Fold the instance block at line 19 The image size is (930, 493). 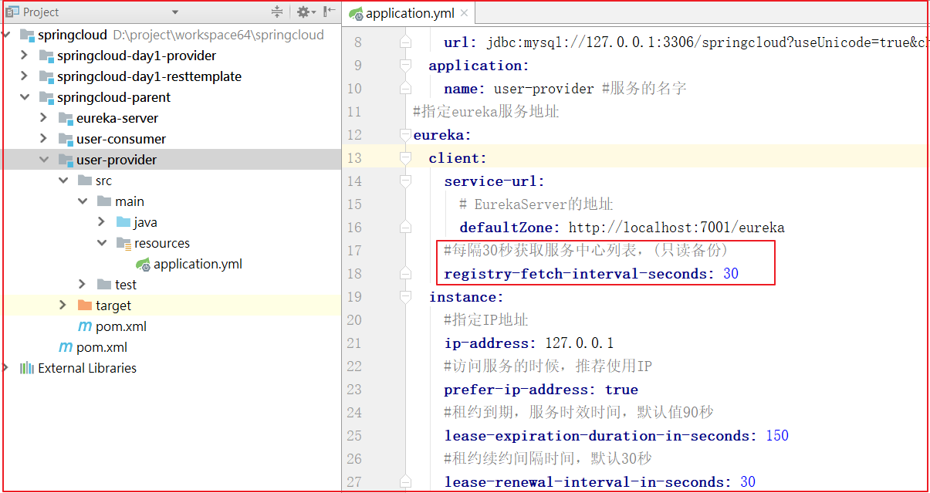(x=406, y=297)
